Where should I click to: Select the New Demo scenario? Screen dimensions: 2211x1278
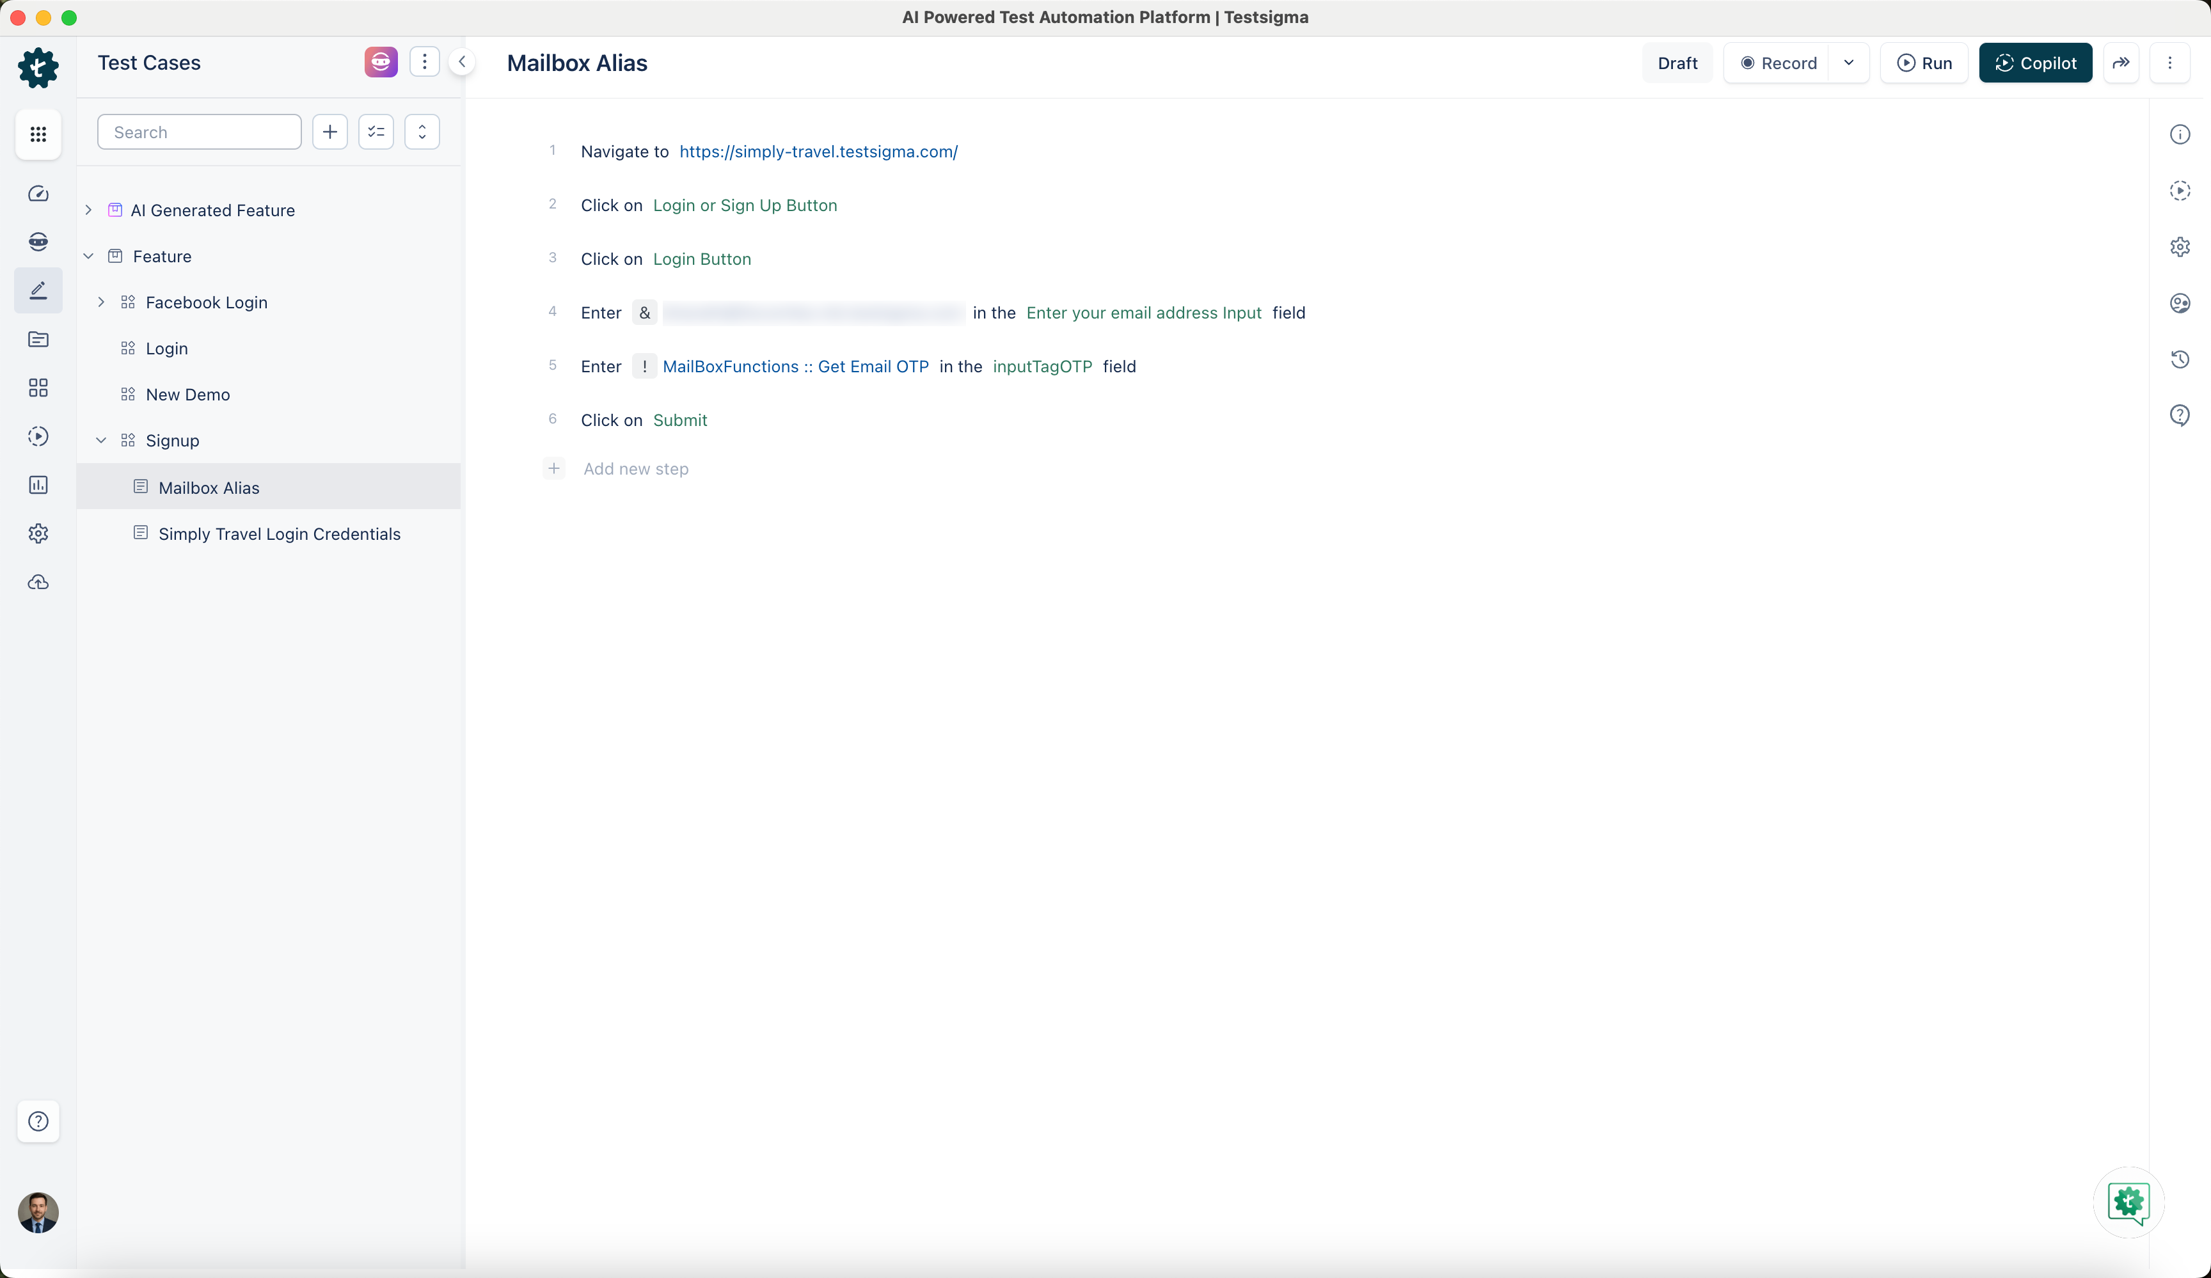pos(187,395)
